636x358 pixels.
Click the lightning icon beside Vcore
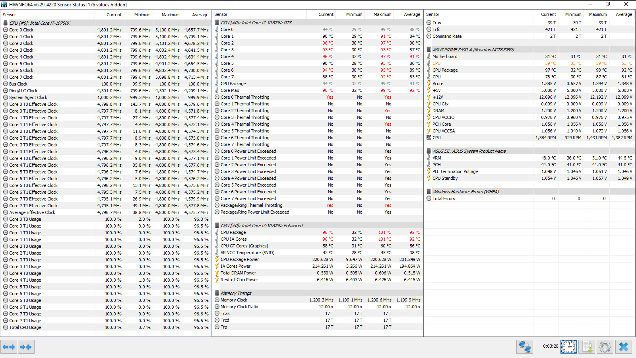click(429, 84)
